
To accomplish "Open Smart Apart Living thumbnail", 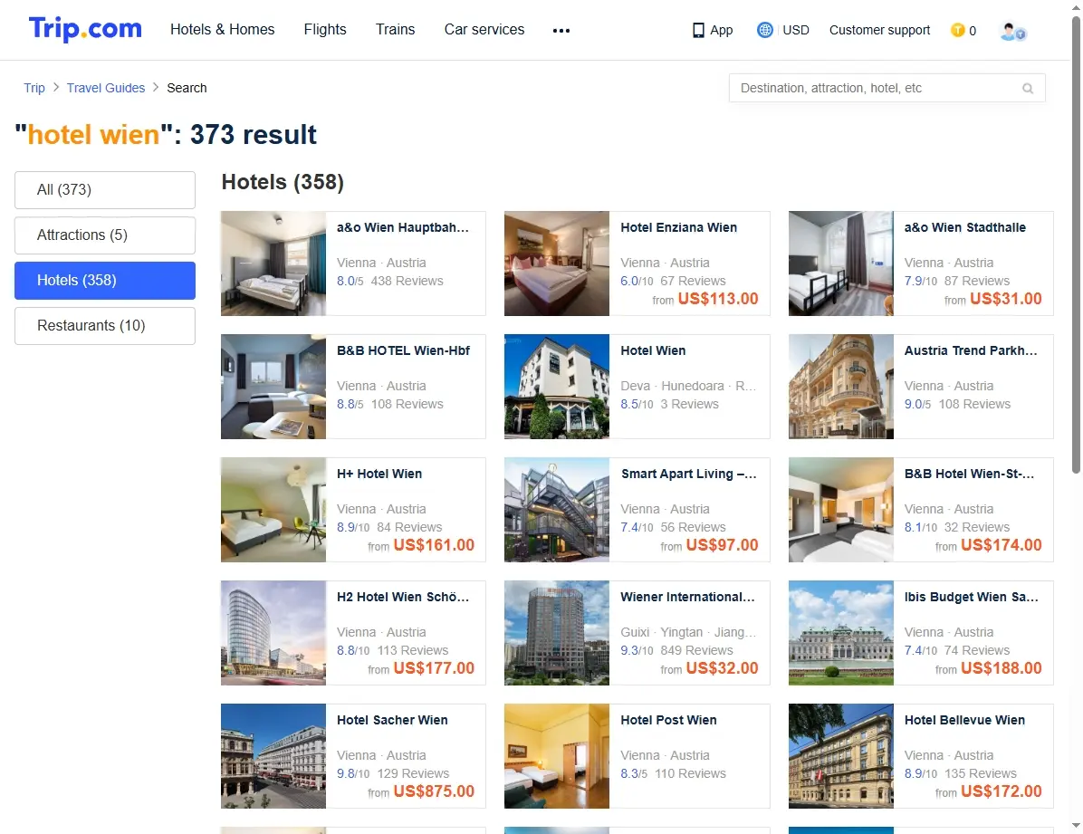I will (x=557, y=510).
